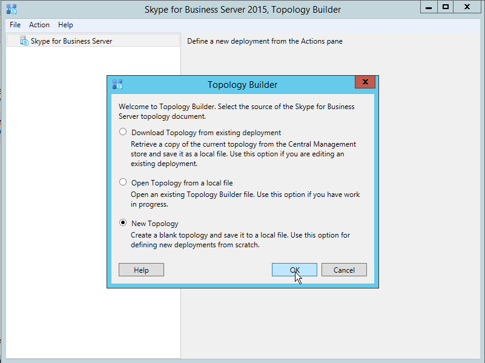Click the Topology Builder dialog title text
Screen dimensions: 485x363
pos(242,85)
